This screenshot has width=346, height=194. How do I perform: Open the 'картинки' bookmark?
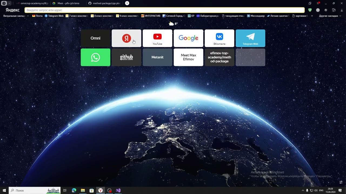(300, 16)
